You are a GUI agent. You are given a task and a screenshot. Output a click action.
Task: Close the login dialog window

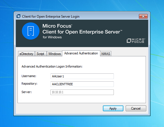(143, 16)
